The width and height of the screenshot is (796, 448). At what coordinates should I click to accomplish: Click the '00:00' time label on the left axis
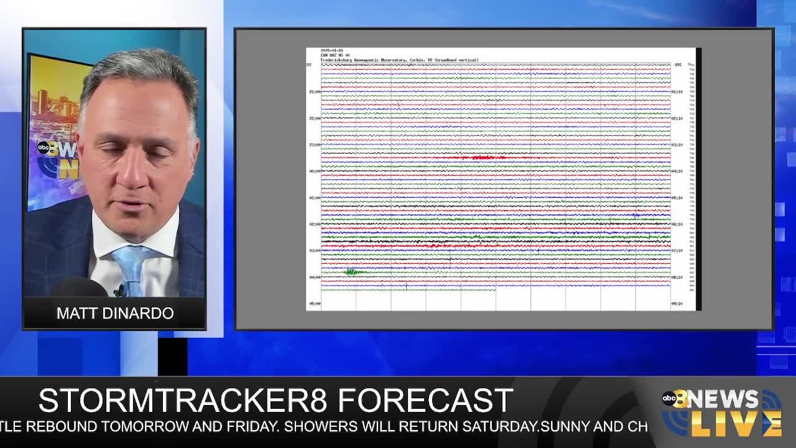tap(315, 171)
